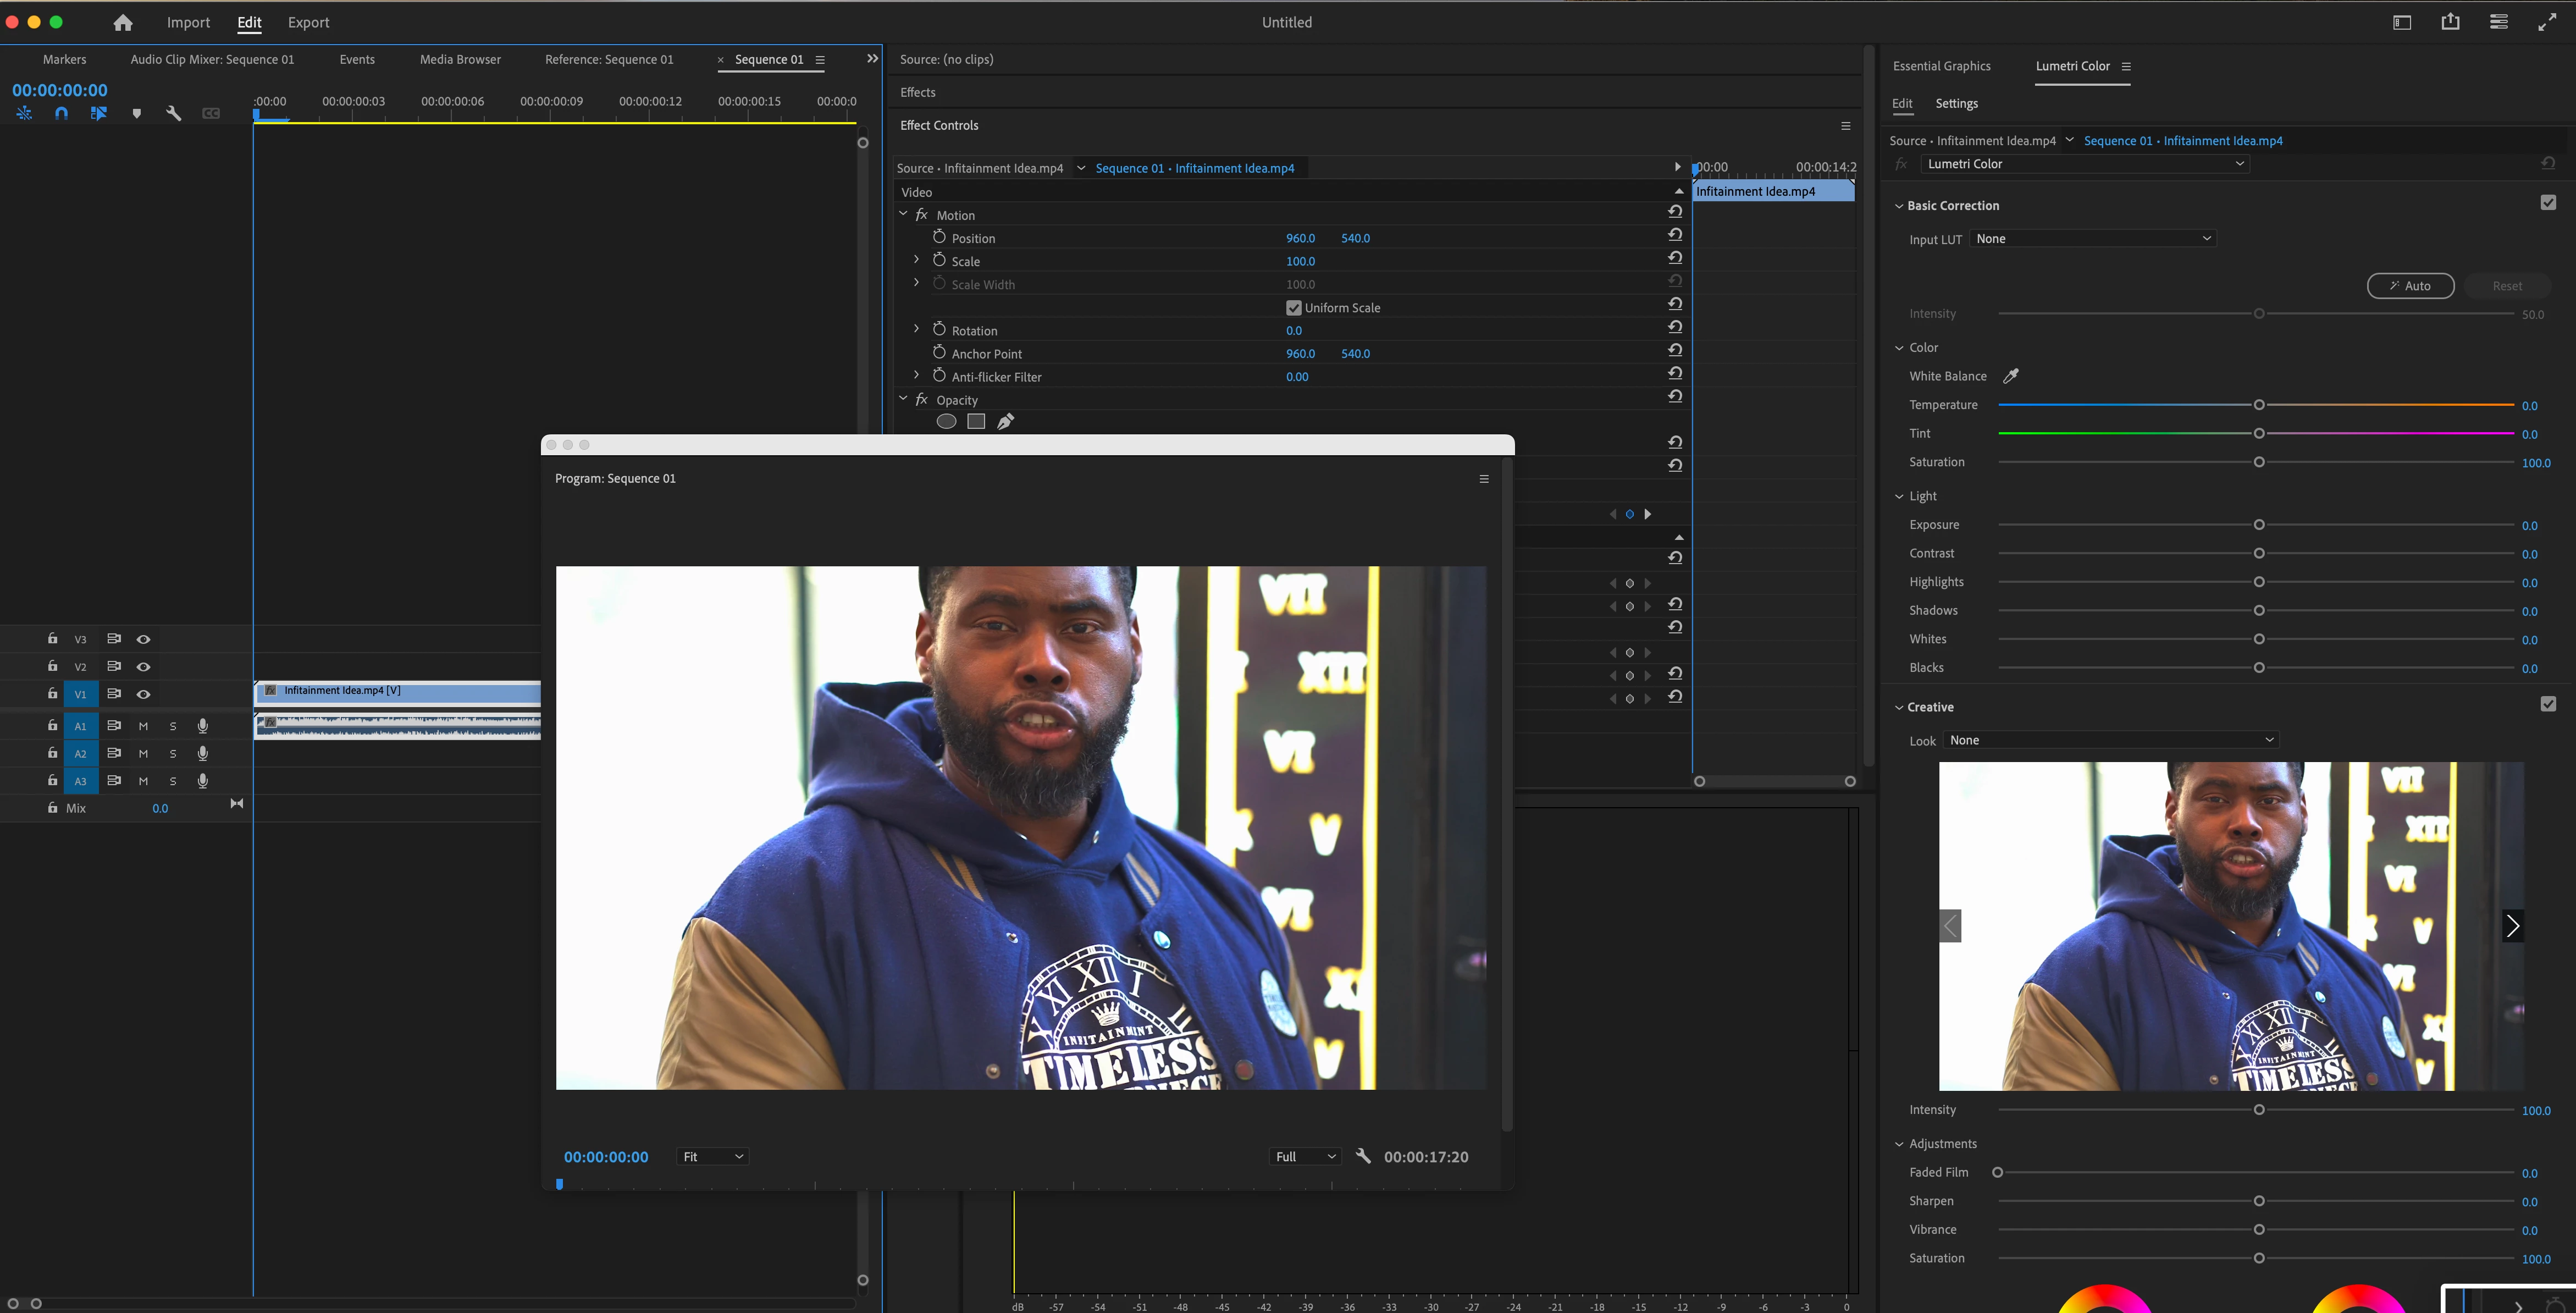This screenshot has width=2576, height=1313.
Task: Open Timeline display settings wrench icon
Action: point(173,113)
